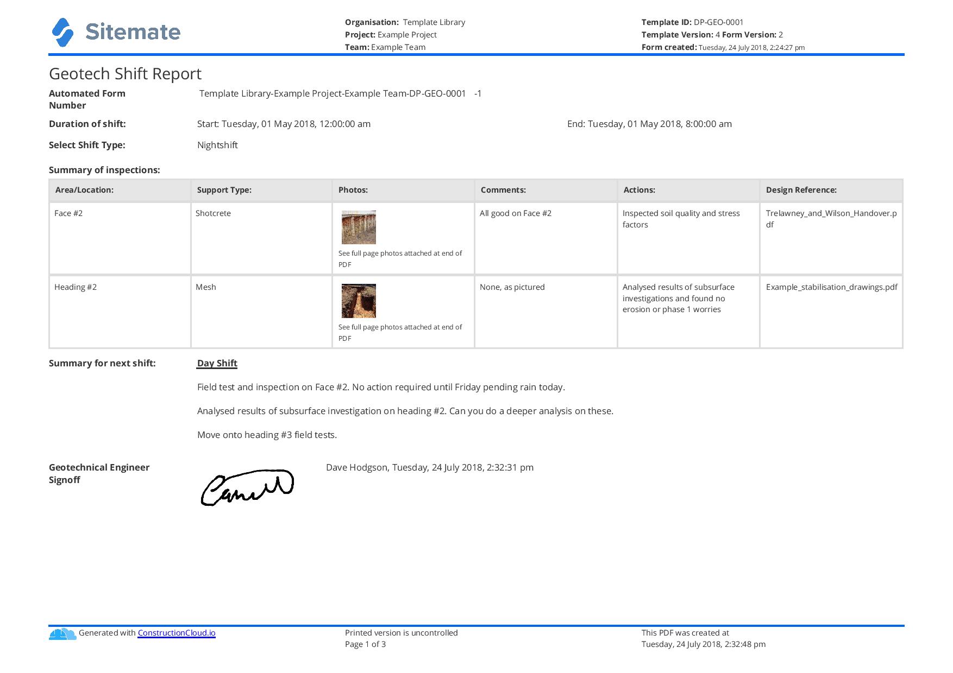Click the 'All good on Face #2' comment

(x=516, y=213)
